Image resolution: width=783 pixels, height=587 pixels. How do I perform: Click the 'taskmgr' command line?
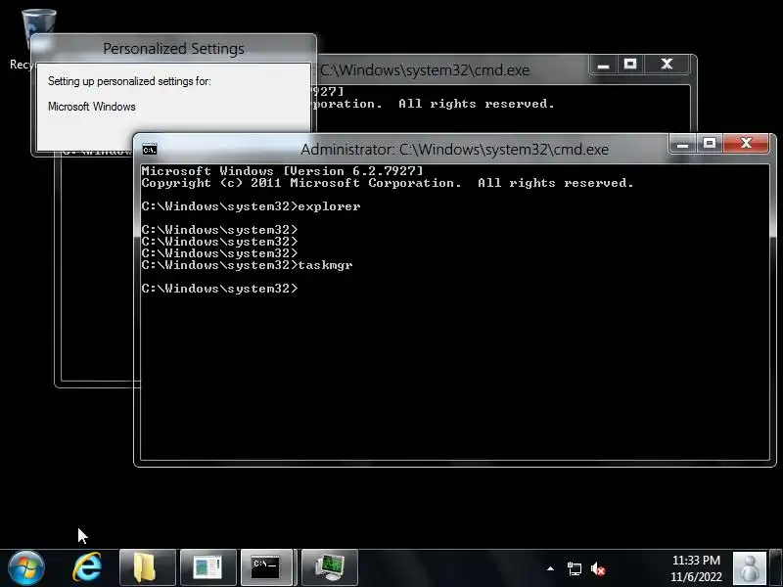click(248, 265)
